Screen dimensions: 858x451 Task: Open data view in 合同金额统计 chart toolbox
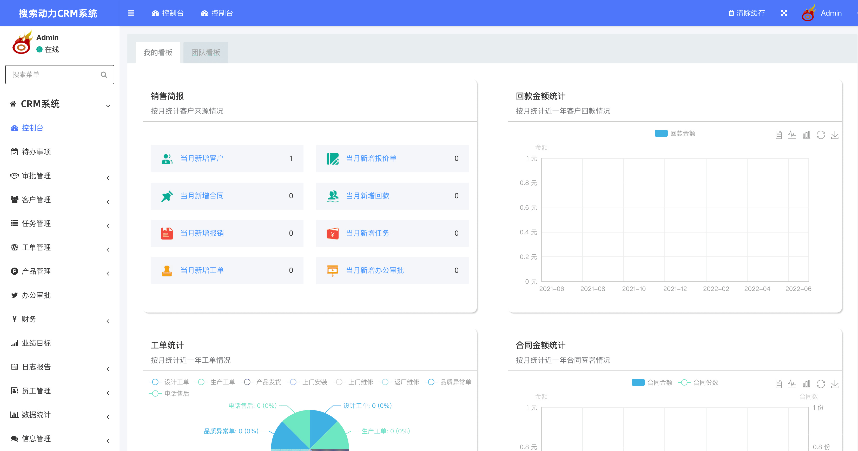coord(778,384)
